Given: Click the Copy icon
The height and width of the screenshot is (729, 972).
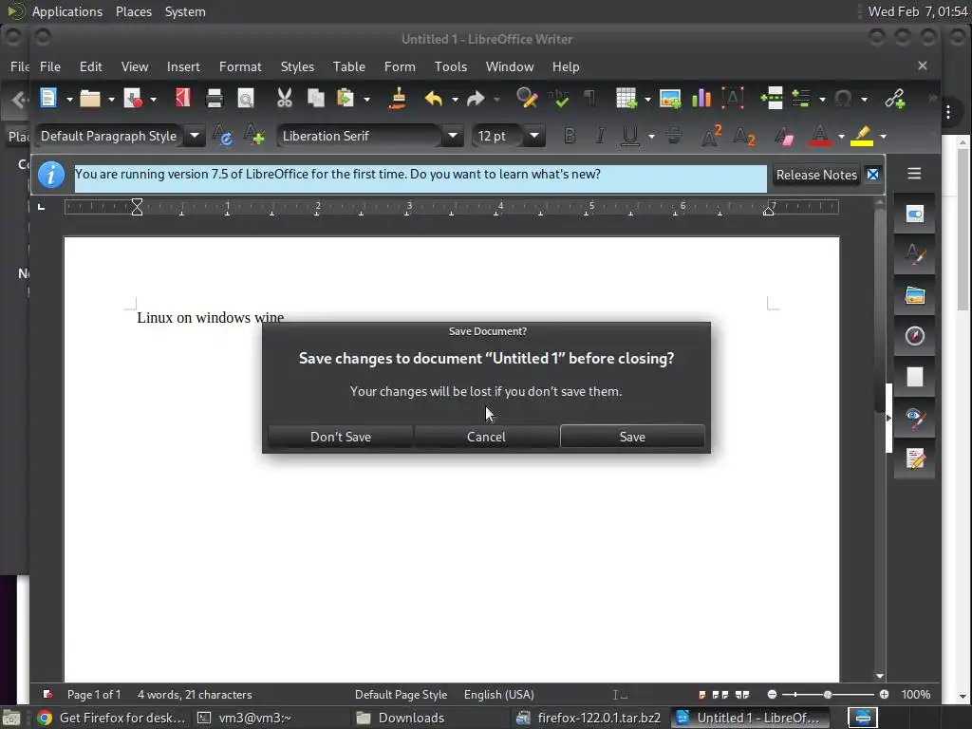Looking at the screenshot, I should pyautogui.click(x=316, y=98).
